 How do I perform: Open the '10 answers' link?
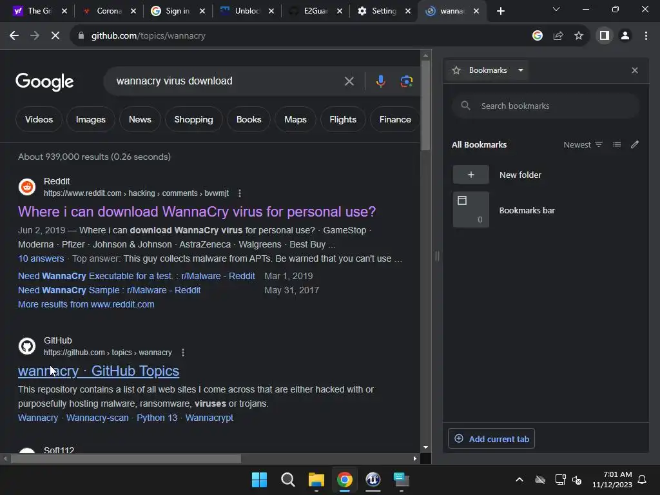41,258
